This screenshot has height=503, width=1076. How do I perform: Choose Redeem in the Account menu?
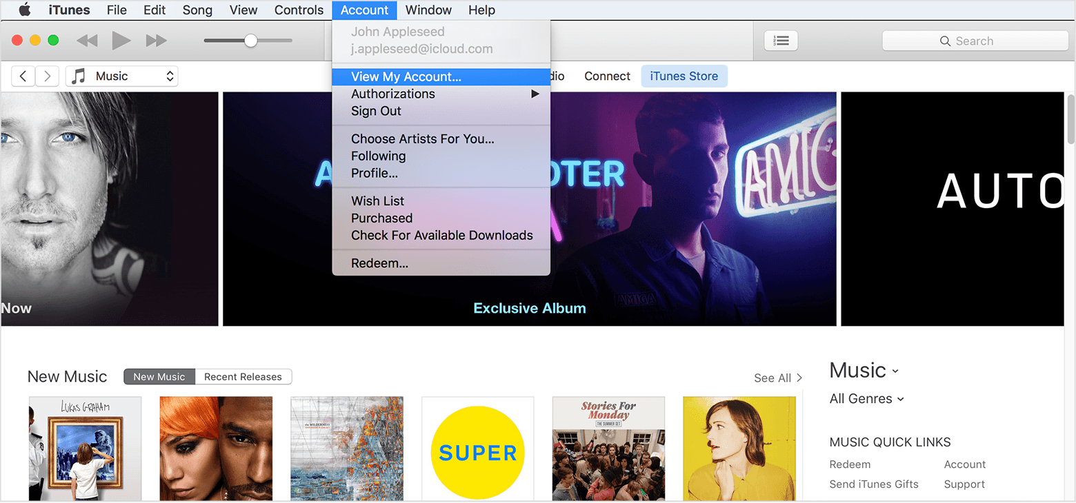[441, 263]
